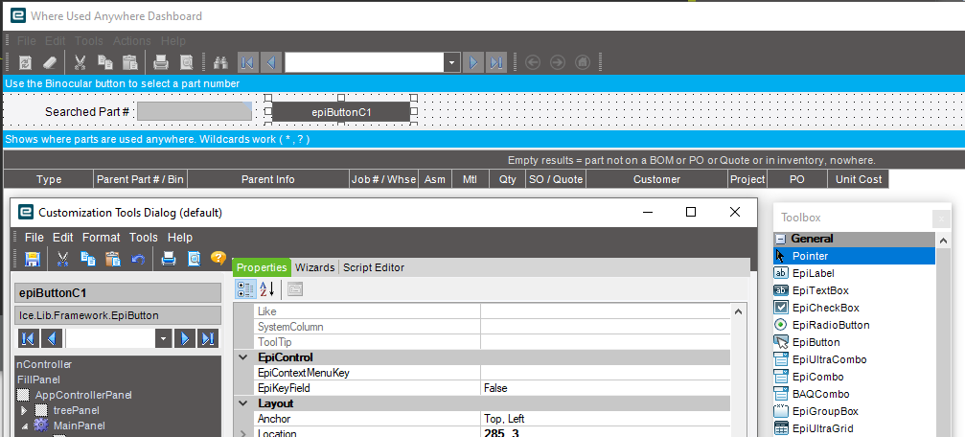Switch to the Script Editor tab
Viewport: 965px width, 437px height.
coord(374,267)
